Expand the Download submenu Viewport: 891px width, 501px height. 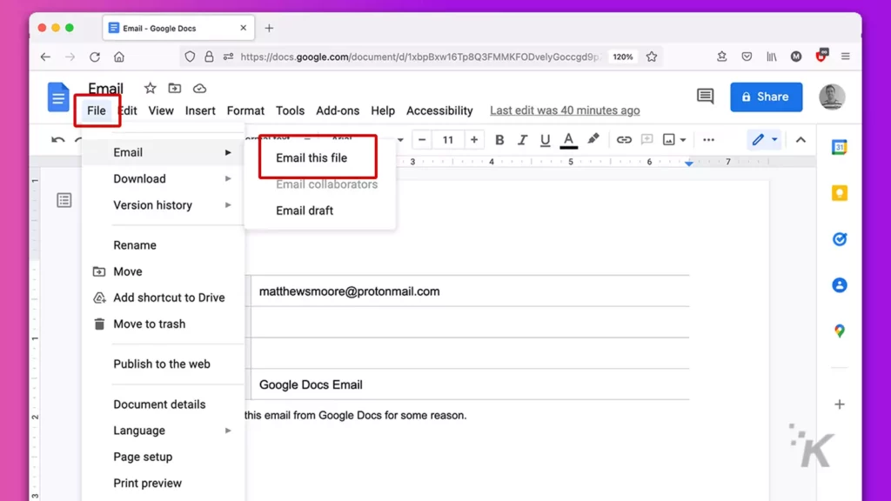click(x=164, y=179)
